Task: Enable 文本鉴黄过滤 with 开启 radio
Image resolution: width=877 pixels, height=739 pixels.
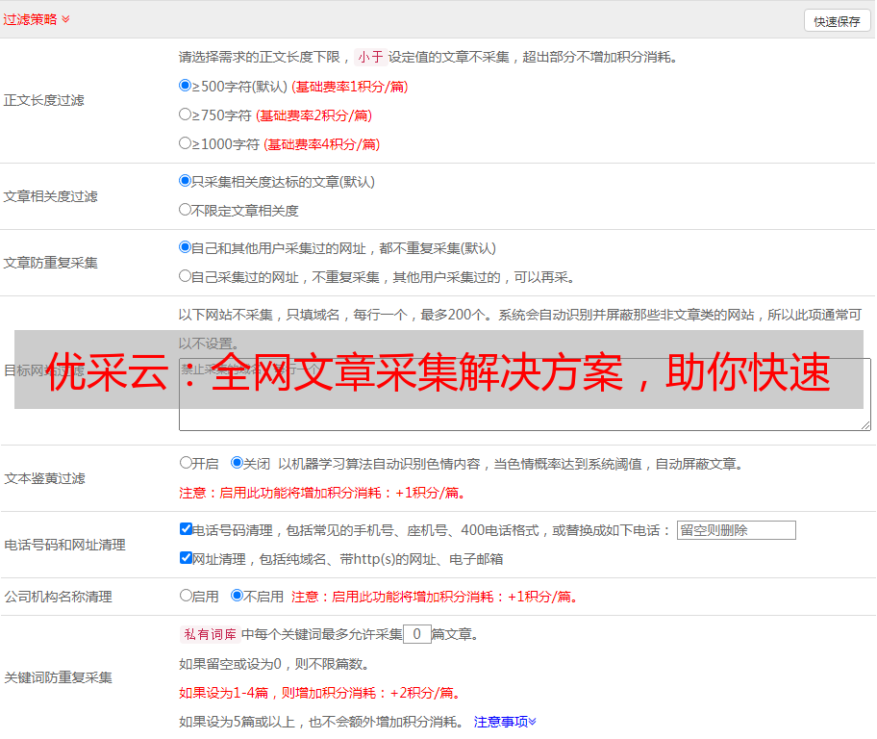Action: (x=186, y=463)
